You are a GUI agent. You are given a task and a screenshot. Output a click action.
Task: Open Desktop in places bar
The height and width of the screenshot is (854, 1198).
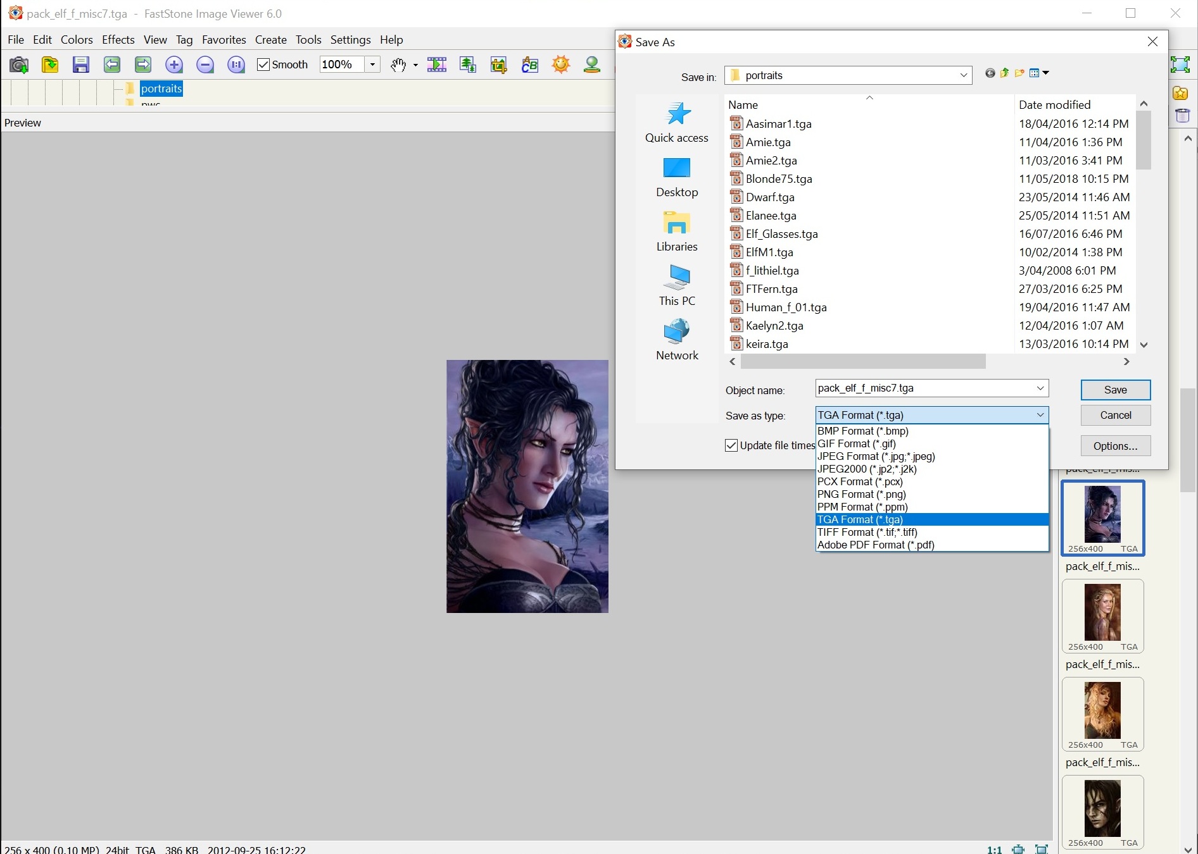(x=677, y=177)
